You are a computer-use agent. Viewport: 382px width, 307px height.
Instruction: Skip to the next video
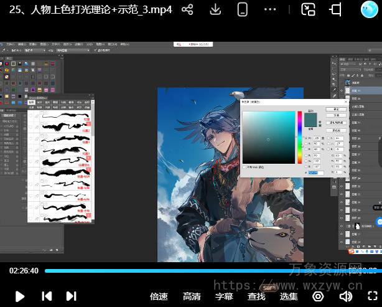coord(71,296)
